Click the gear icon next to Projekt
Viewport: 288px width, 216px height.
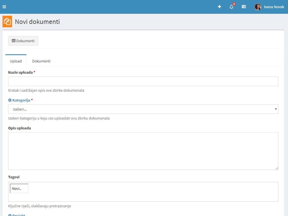[x=10, y=215]
